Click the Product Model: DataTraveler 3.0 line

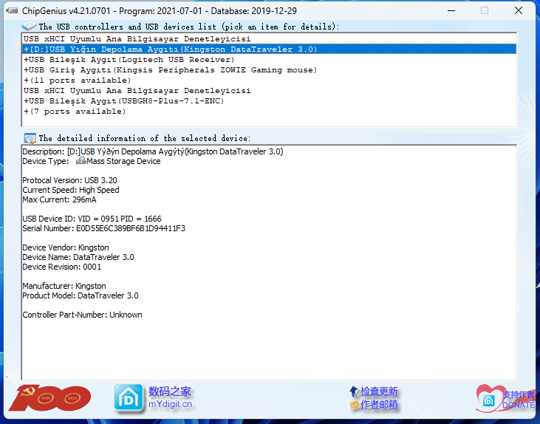(x=81, y=295)
